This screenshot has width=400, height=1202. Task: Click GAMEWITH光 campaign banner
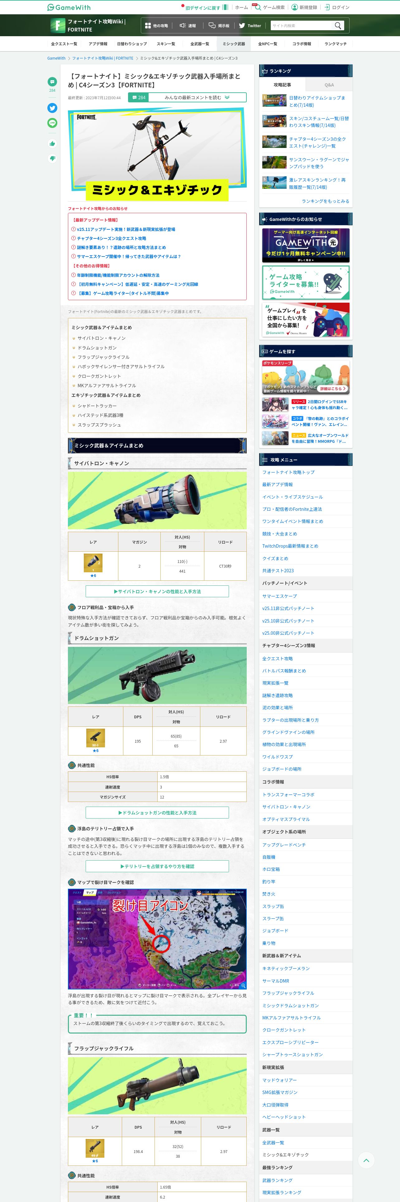(306, 246)
